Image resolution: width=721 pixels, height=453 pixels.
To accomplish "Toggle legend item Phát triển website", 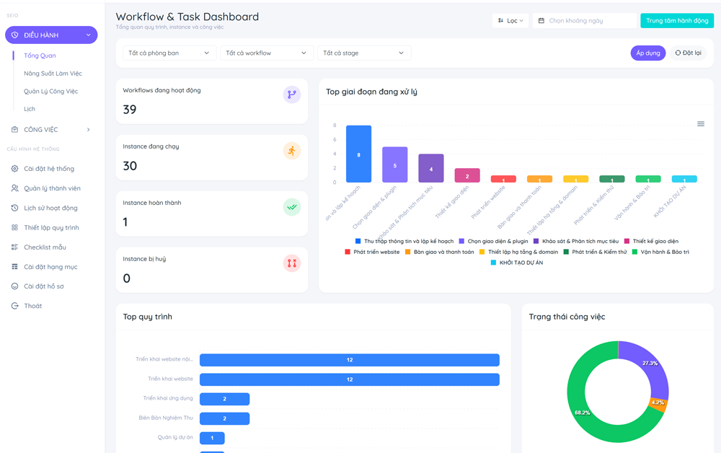I will [x=372, y=252].
